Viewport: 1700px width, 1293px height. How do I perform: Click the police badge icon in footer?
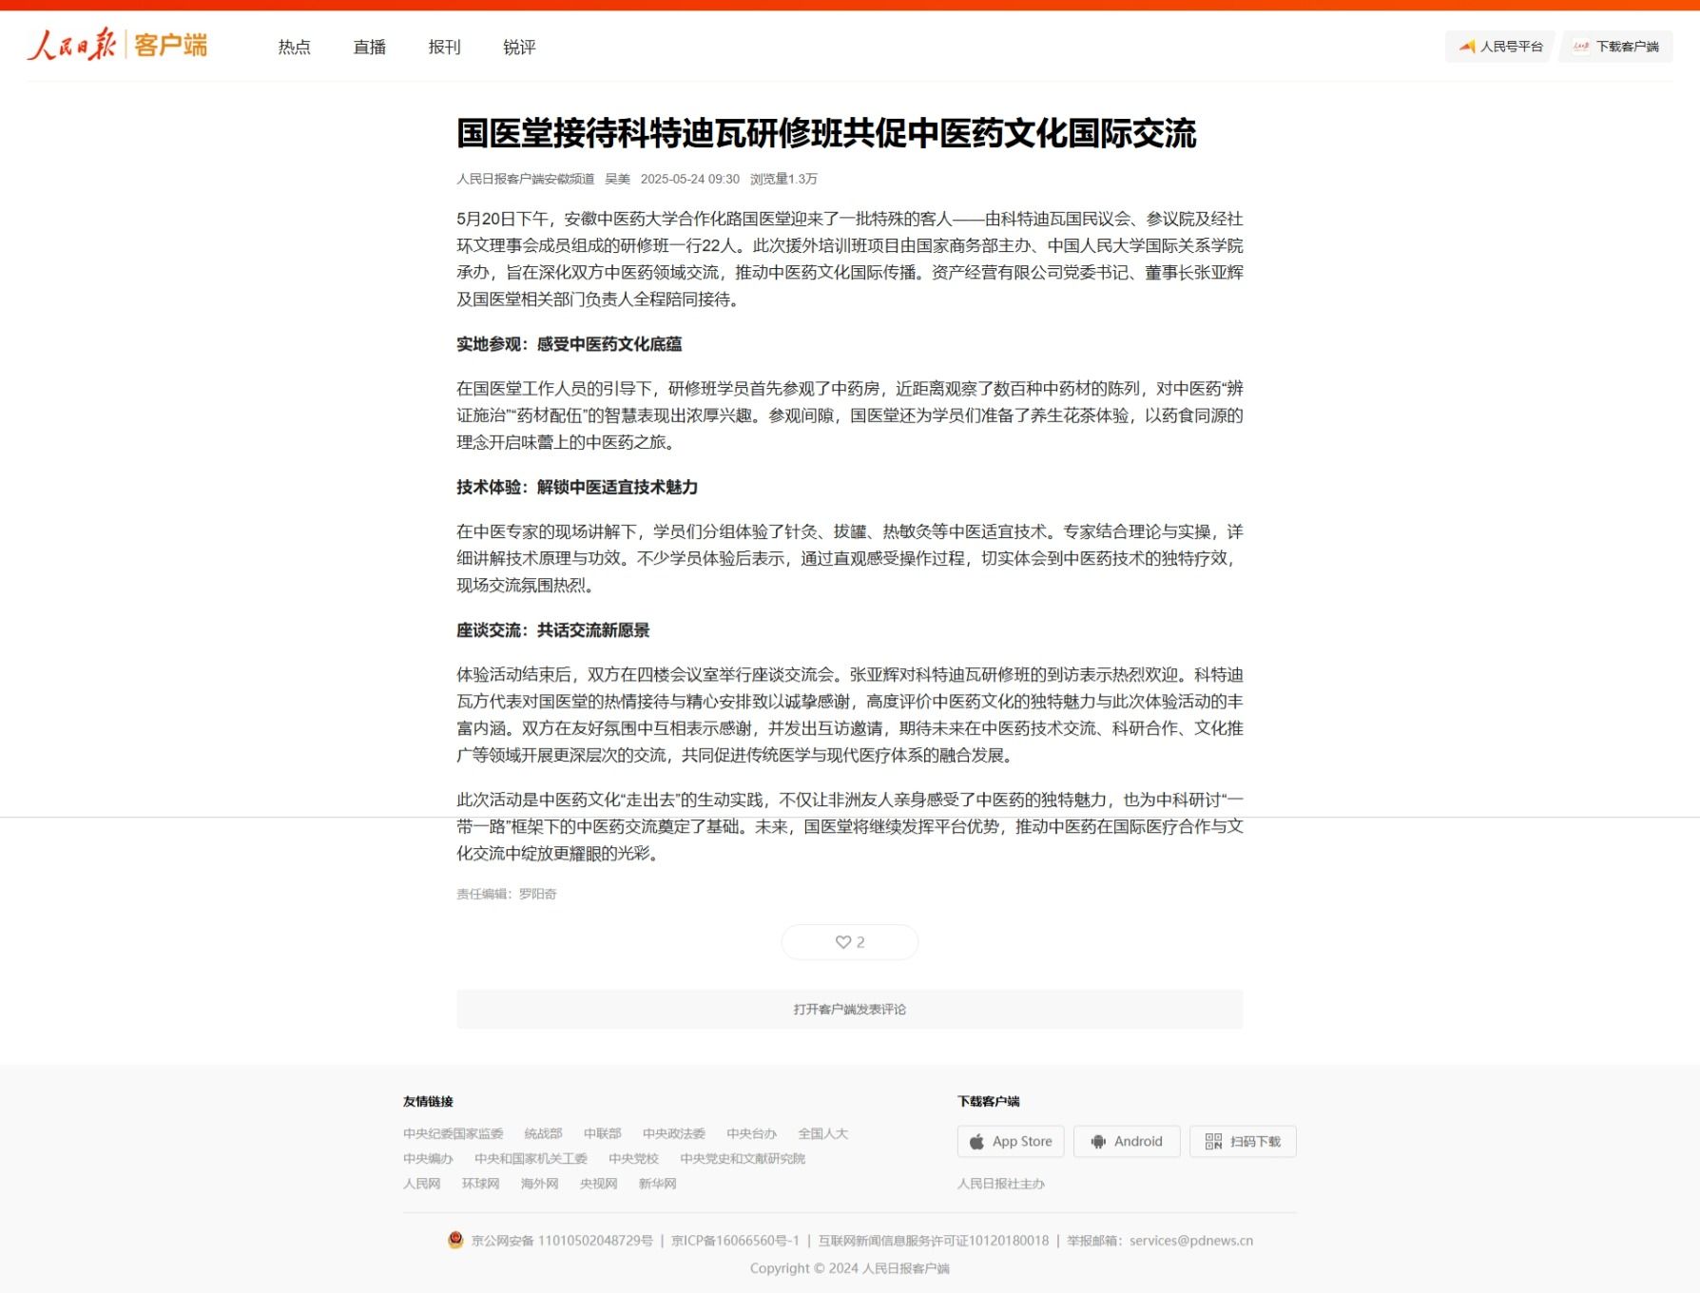pos(455,1240)
